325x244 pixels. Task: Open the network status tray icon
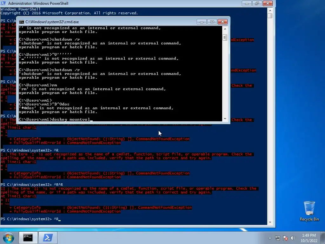[277, 238]
